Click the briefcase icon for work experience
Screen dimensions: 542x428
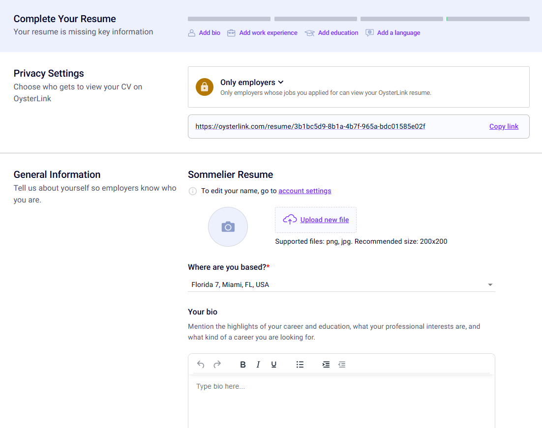click(231, 33)
